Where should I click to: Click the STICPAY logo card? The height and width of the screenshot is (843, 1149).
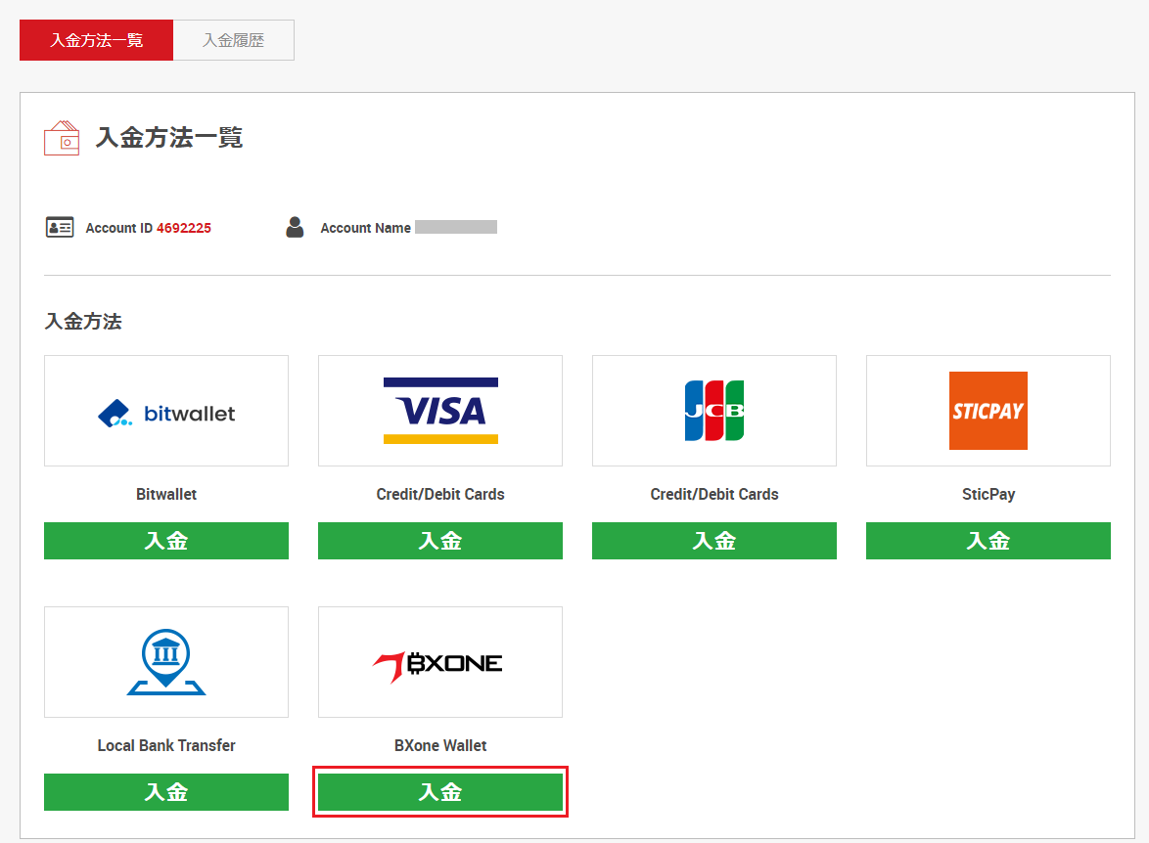(x=988, y=411)
